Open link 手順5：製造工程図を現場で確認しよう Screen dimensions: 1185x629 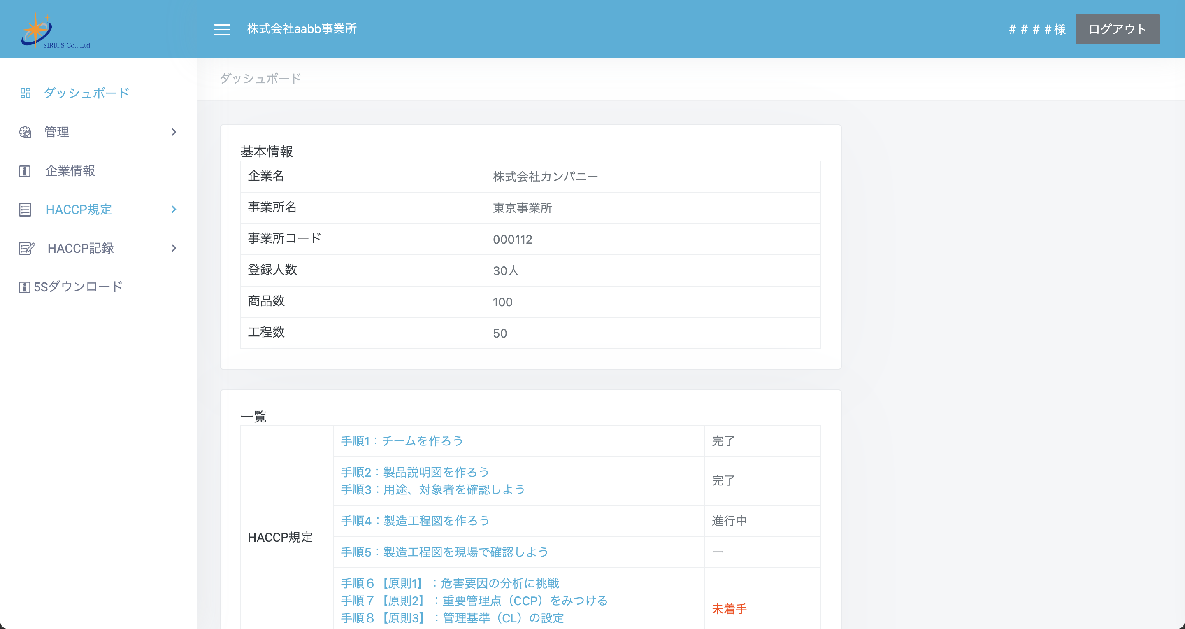(444, 552)
